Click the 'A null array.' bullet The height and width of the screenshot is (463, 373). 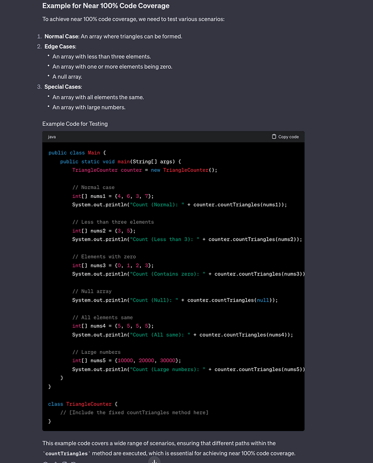67,77
